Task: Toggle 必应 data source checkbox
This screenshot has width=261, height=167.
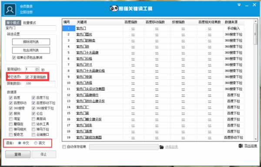Action: tap(33, 114)
